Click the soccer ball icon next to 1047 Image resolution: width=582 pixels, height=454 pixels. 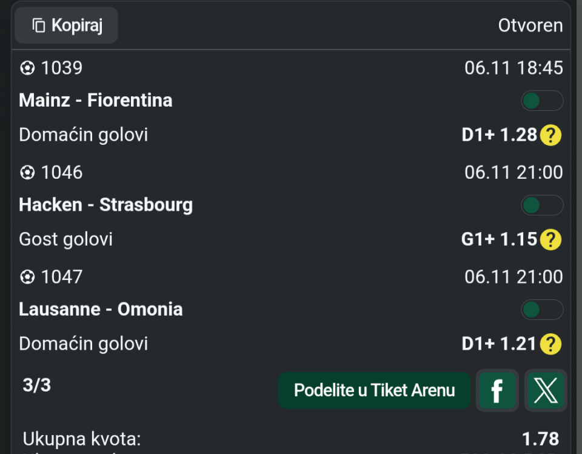pyautogui.click(x=27, y=278)
